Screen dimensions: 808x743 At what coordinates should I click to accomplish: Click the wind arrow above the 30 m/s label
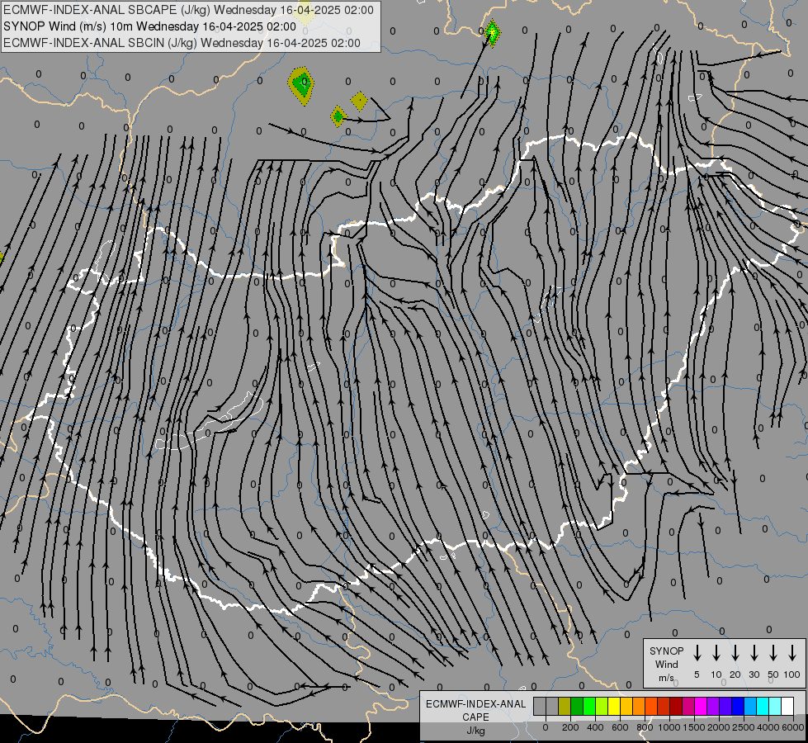tap(754, 653)
